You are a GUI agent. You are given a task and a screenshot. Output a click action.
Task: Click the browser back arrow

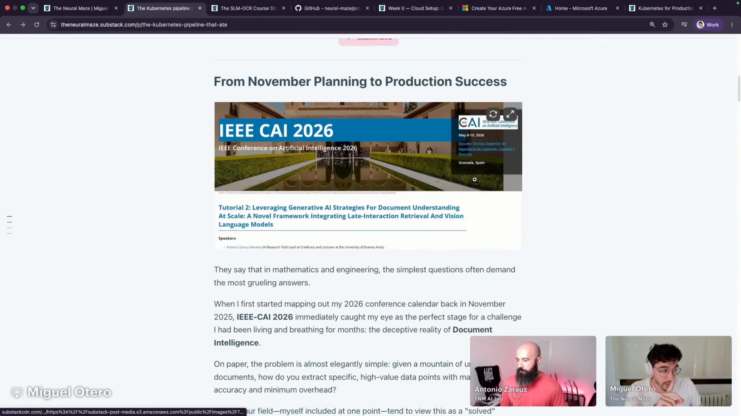(x=9, y=25)
